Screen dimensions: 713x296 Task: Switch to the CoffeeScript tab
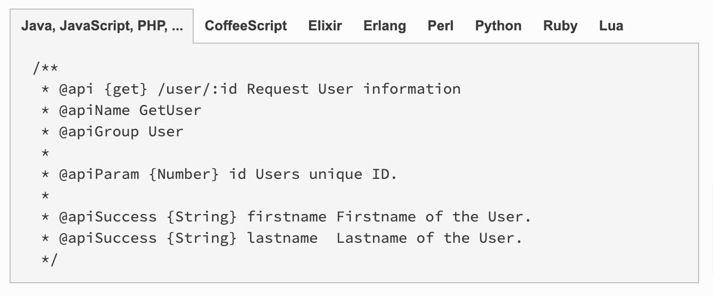pyautogui.click(x=246, y=26)
